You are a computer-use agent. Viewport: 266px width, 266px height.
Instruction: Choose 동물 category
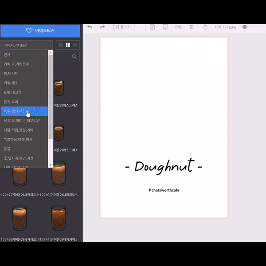point(24,149)
